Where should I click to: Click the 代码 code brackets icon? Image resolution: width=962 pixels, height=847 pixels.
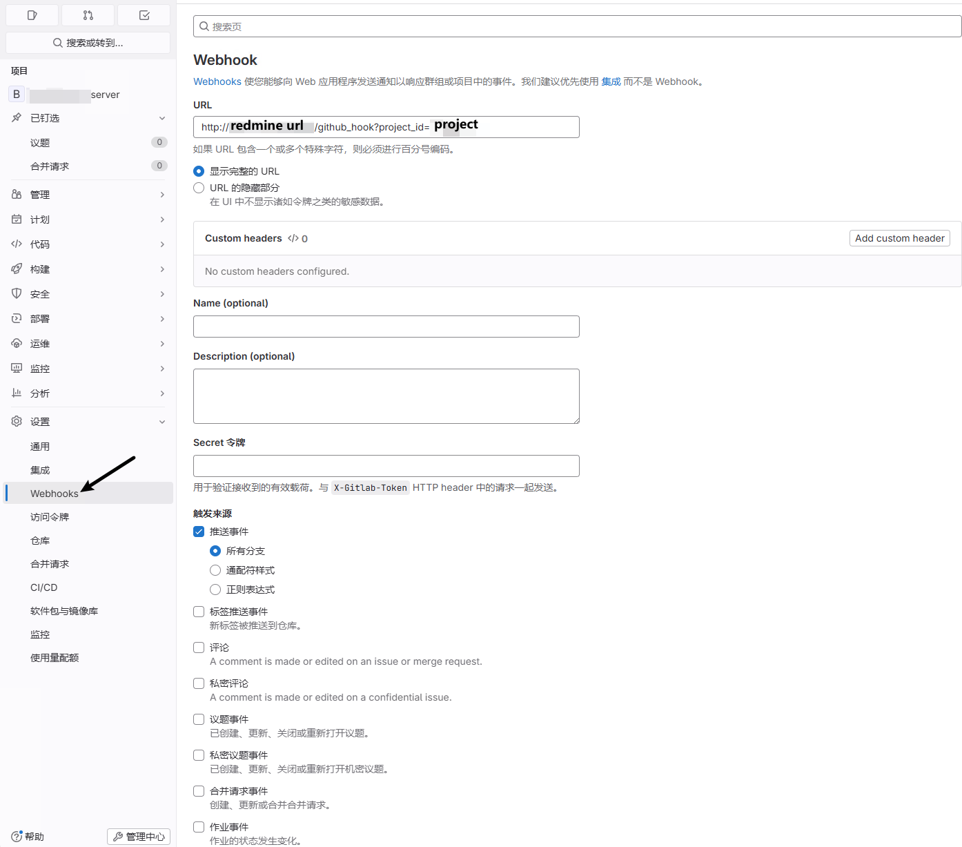point(17,244)
